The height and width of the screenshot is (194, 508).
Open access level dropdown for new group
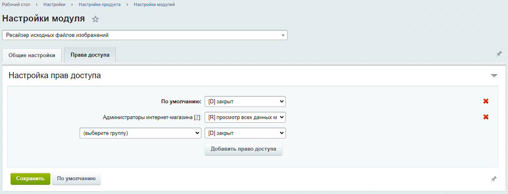coord(245,133)
